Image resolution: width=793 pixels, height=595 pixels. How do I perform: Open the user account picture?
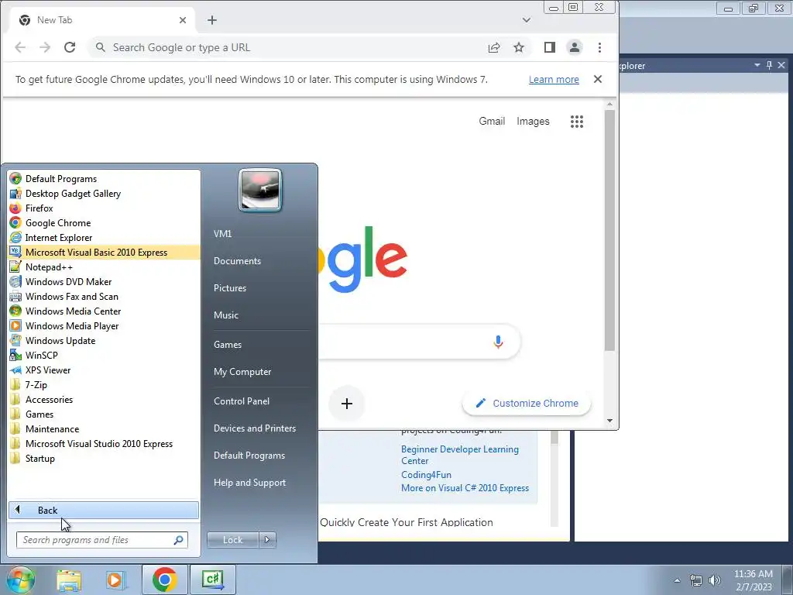click(260, 190)
